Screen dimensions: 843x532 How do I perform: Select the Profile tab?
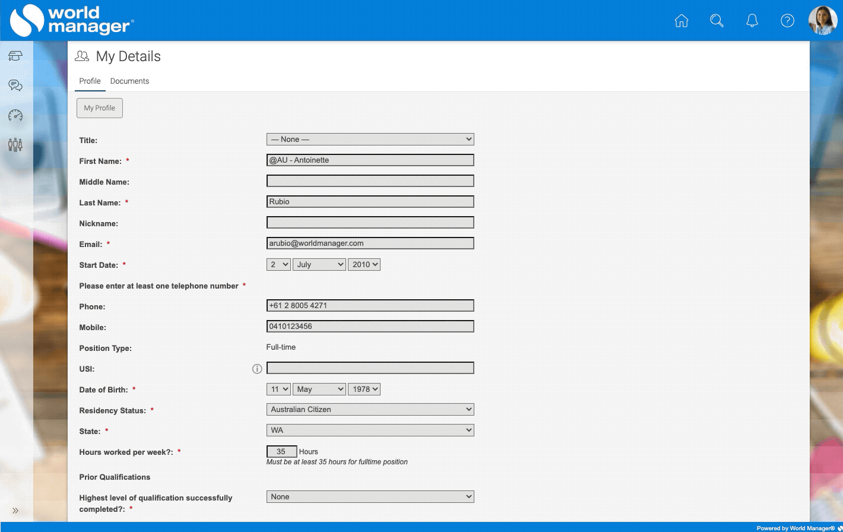pyautogui.click(x=90, y=81)
